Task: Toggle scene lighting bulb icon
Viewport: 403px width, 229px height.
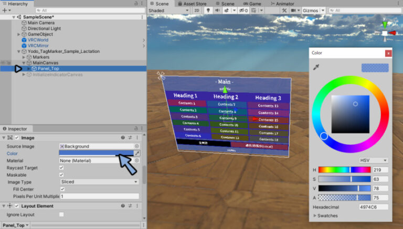Action: pyautogui.click(x=208, y=10)
